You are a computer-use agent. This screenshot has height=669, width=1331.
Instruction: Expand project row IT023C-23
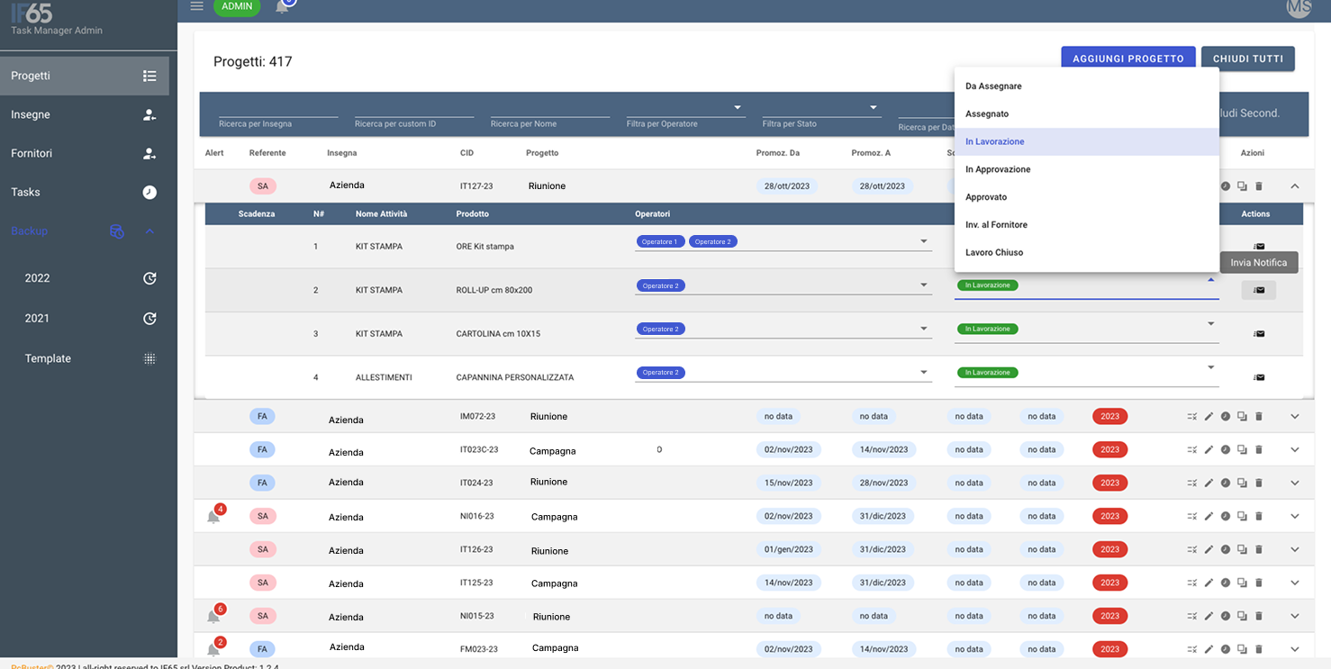pos(1295,449)
